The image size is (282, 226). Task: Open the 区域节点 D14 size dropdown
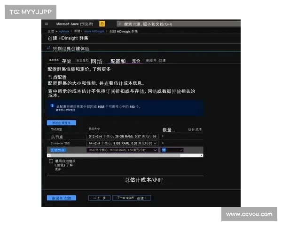click(x=122, y=150)
